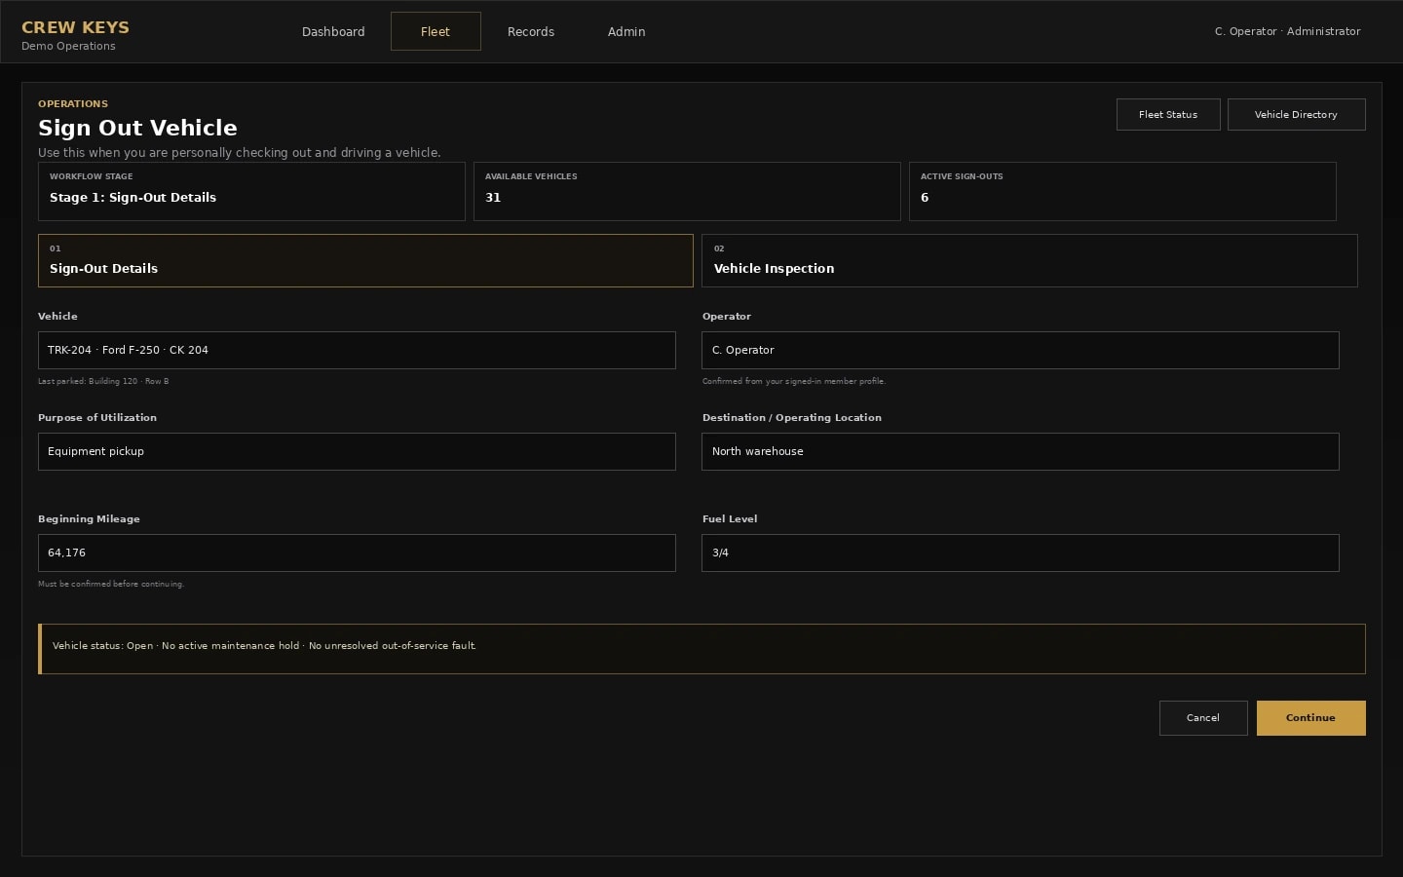
Task: Click the C. Operator · Administrator account label
Action: pos(1287,31)
